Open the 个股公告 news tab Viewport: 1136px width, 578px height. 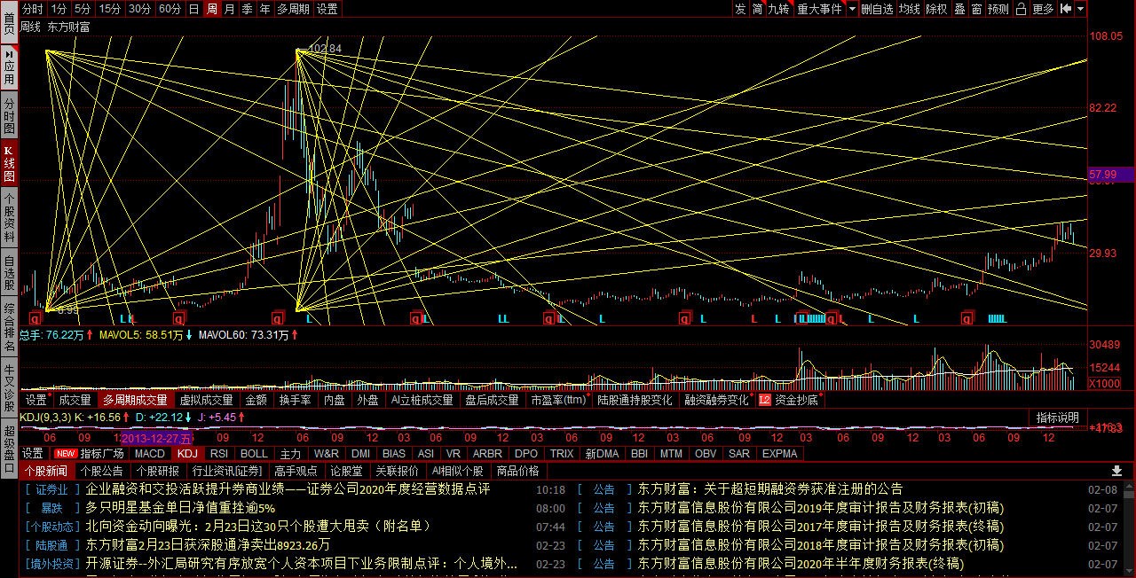[101, 471]
